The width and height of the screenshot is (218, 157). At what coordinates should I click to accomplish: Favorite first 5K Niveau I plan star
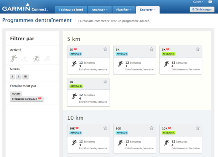105,49
